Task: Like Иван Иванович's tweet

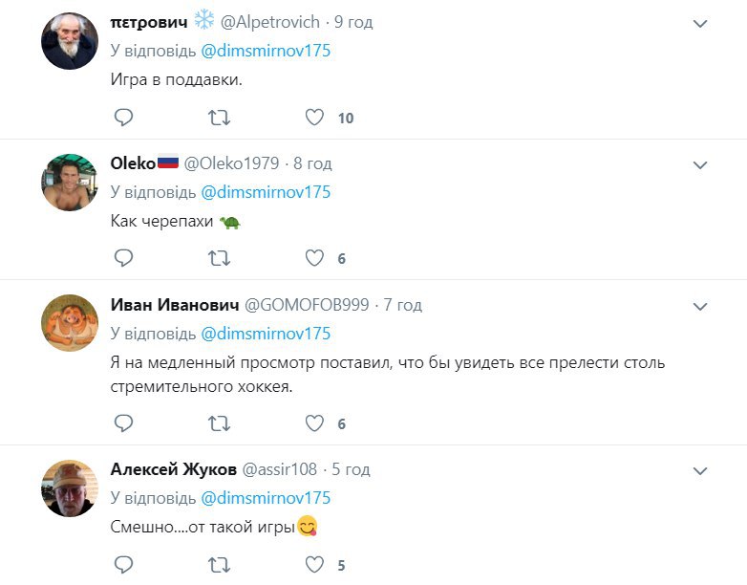Action: click(x=314, y=423)
